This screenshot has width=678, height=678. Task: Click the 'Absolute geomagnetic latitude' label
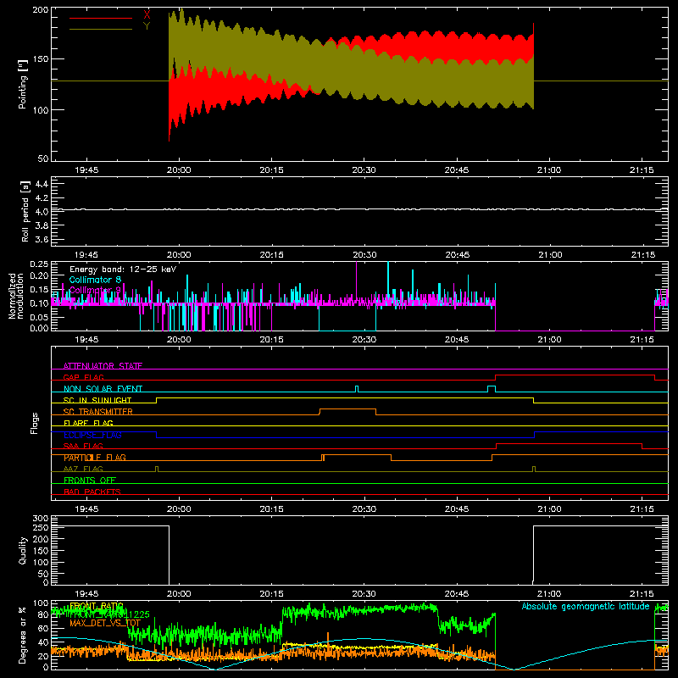[586, 606]
